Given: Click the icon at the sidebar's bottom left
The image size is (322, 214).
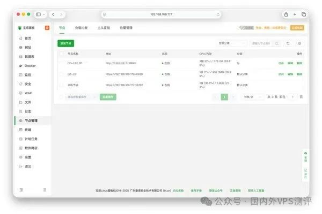Looking at the screenshot, I should tap(21, 190).
